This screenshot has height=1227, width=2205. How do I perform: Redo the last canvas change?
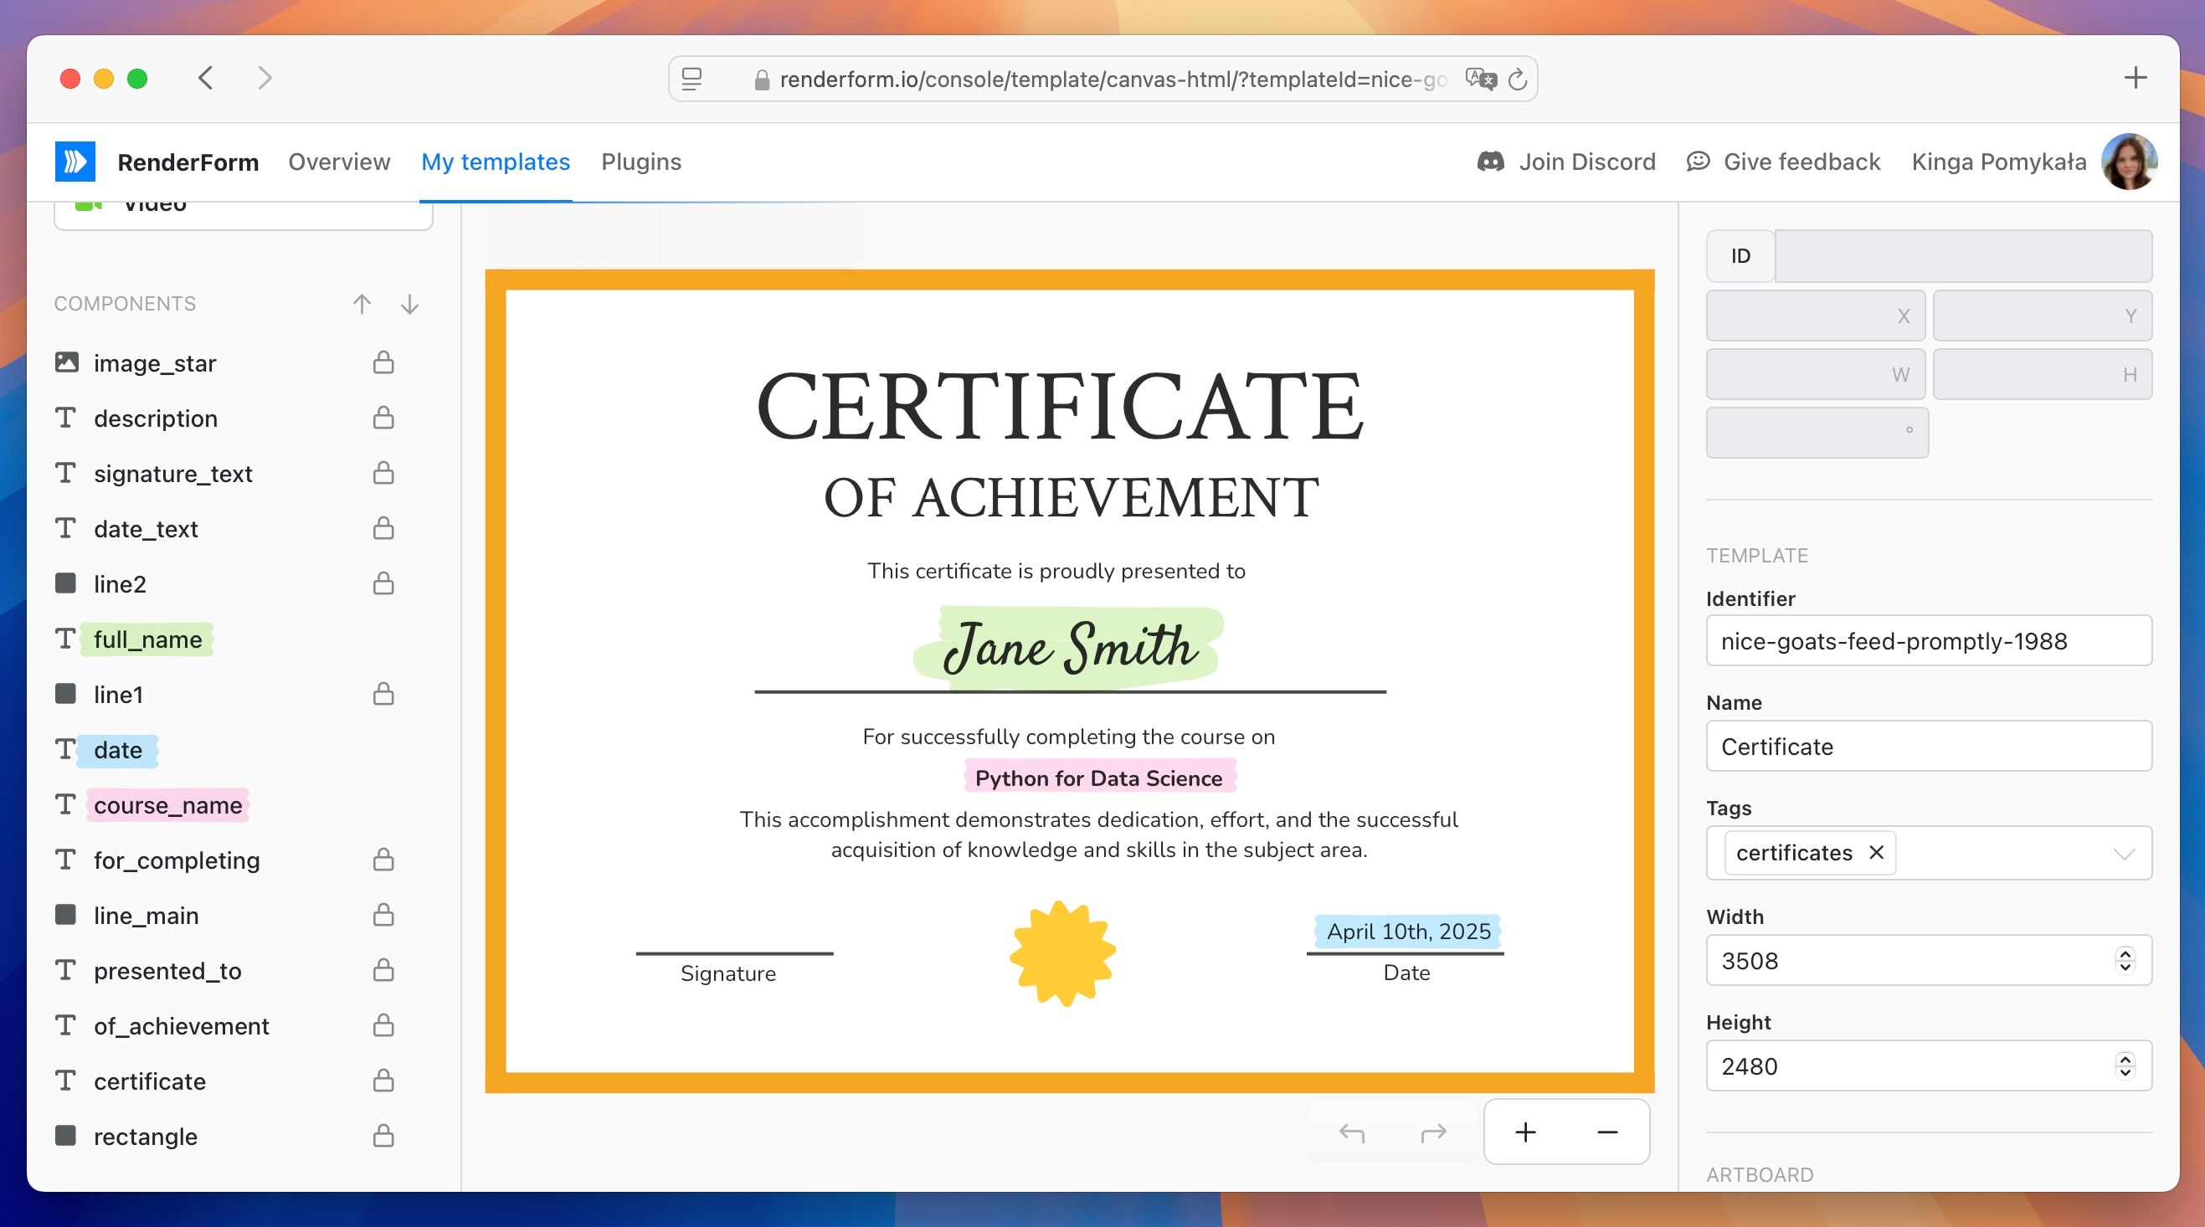coord(1433,1133)
